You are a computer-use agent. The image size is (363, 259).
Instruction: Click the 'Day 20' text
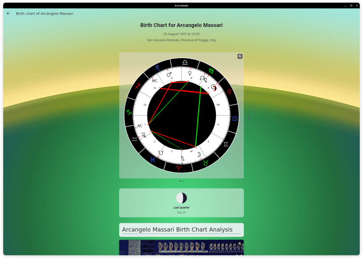click(182, 212)
